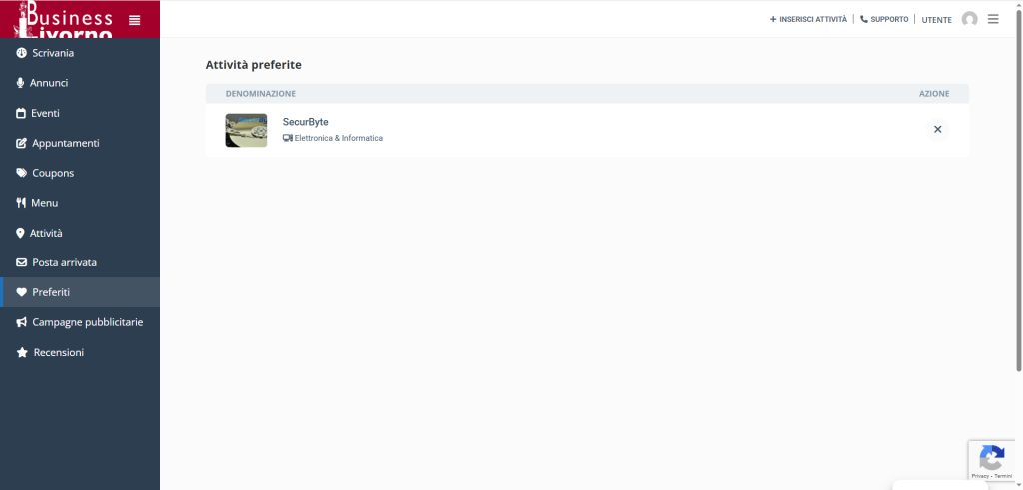Open Scrivania dashboard in sidebar

[52, 53]
